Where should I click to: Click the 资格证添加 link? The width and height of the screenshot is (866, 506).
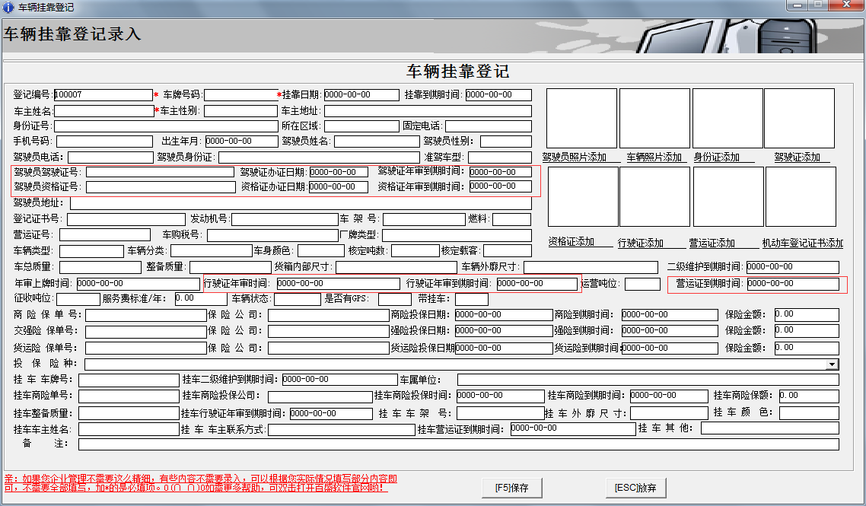coord(571,241)
